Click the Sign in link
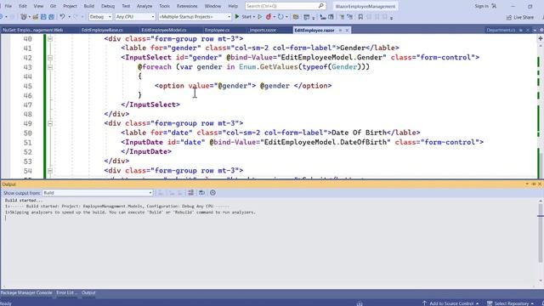This screenshot has height=306, width=544. point(481,6)
